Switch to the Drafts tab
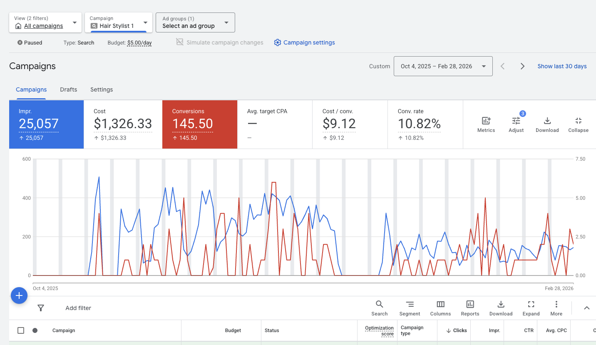Viewport: 596px width, 345px height. click(68, 89)
